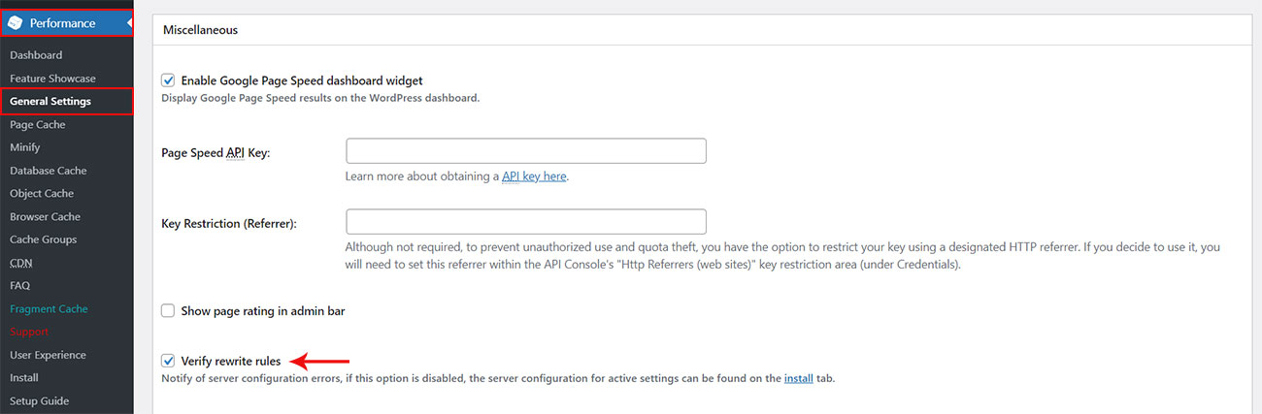
Task: Follow the install tab link
Action: point(798,378)
